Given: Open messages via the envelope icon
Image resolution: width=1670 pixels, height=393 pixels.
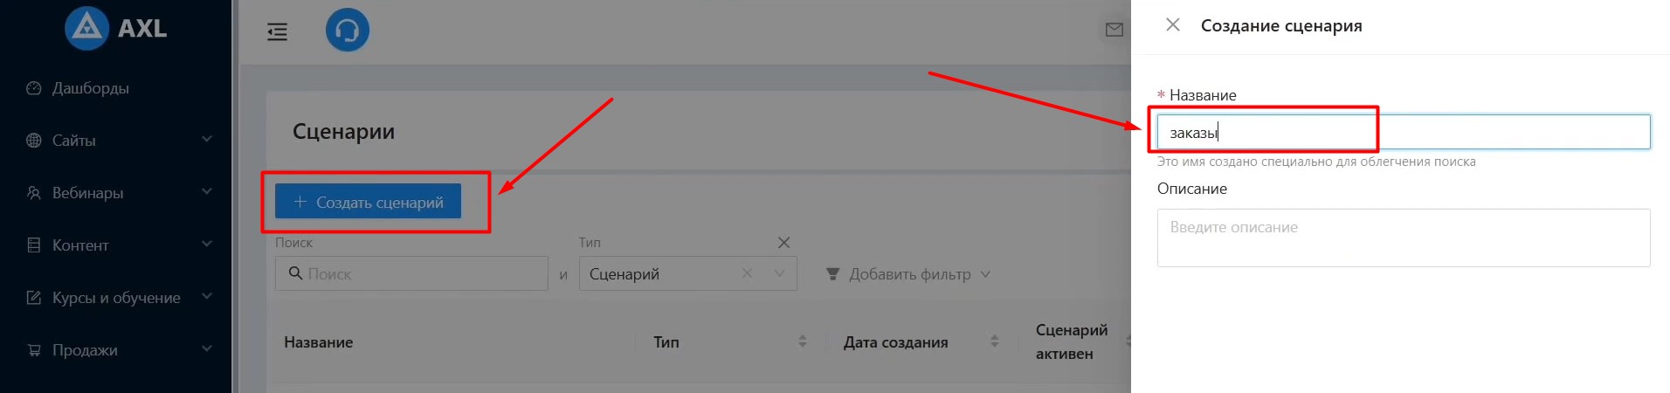Looking at the screenshot, I should 1114,31.
